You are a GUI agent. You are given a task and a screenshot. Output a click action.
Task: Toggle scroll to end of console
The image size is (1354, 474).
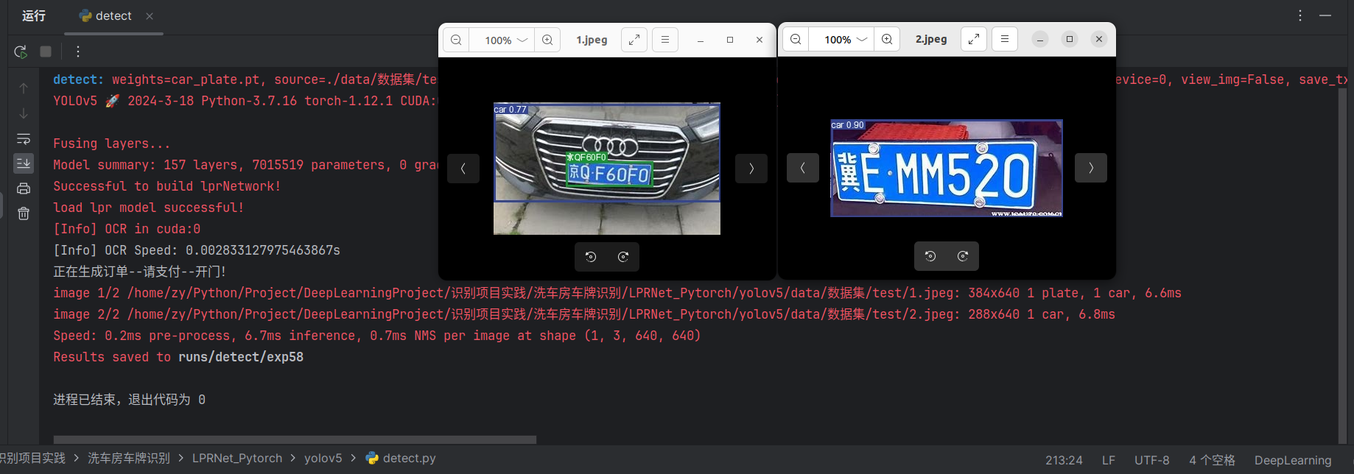(x=24, y=163)
